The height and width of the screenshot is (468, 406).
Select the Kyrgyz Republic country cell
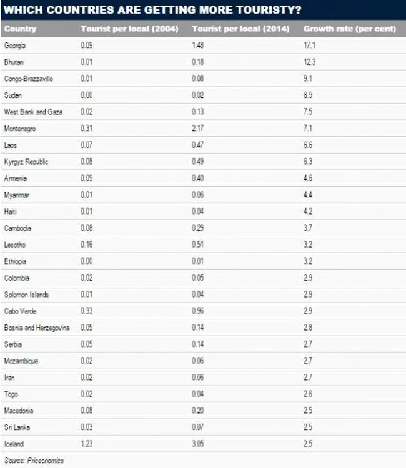(26, 162)
